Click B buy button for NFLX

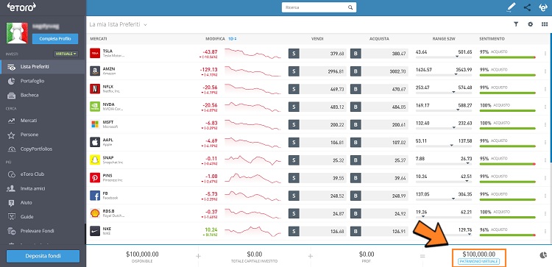(x=355, y=89)
